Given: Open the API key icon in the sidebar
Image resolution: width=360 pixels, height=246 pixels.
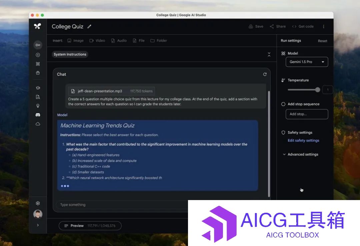Looking at the screenshot, I should [38, 45].
